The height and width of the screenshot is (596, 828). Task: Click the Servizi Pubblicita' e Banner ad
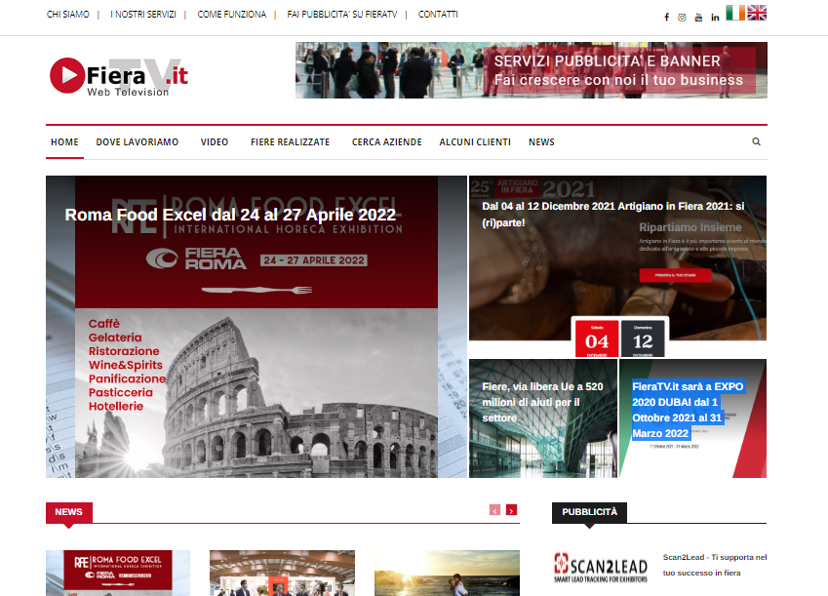tap(532, 70)
